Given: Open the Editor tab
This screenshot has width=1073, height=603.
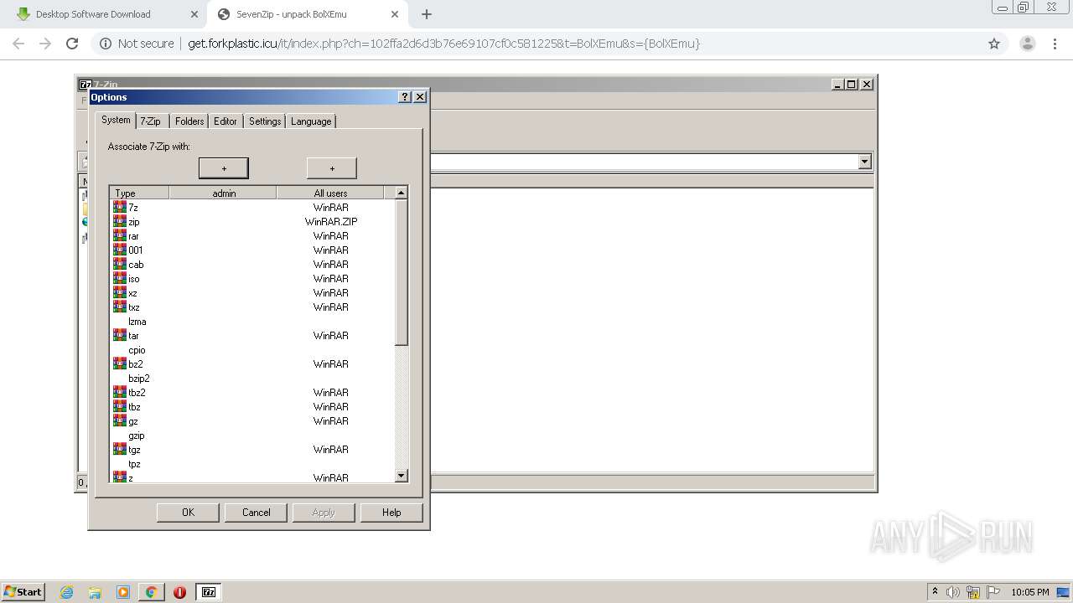Looking at the screenshot, I should tap(225, 121).
